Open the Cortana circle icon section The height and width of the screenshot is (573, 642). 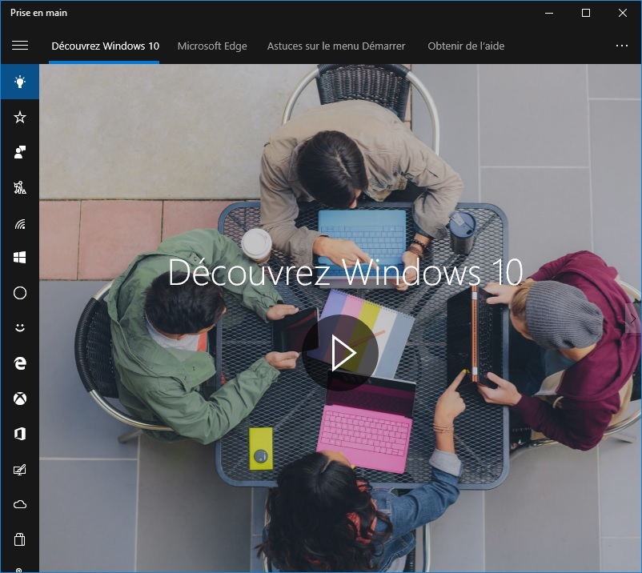[20, 293]
